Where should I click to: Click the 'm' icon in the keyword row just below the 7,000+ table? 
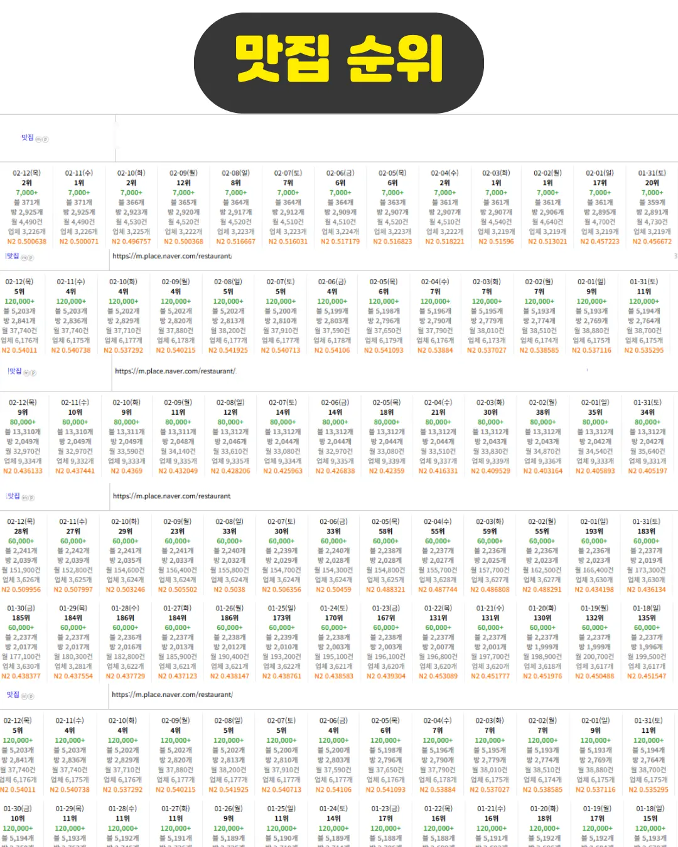point(24,258)
